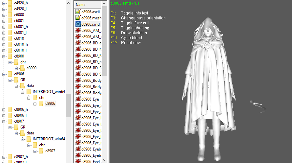
Task: Expand the c8907 subfolder under chr
Action: pos(35,151)
